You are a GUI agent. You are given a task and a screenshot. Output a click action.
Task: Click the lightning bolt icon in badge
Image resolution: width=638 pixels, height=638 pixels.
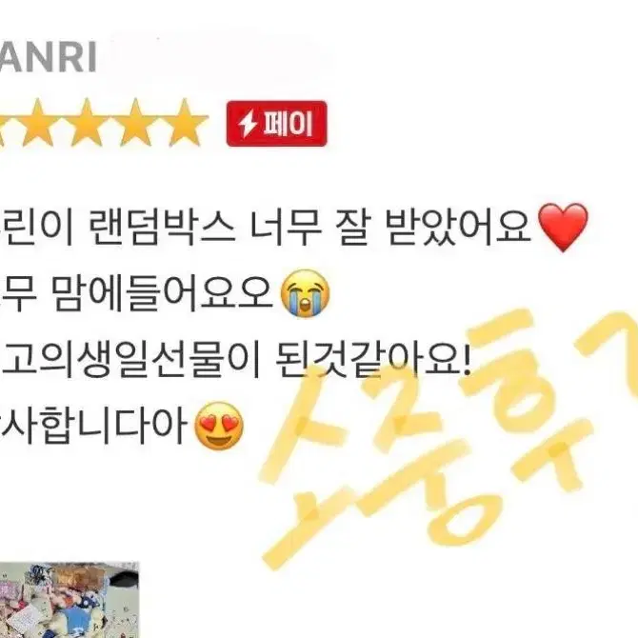tap(248, 124)
